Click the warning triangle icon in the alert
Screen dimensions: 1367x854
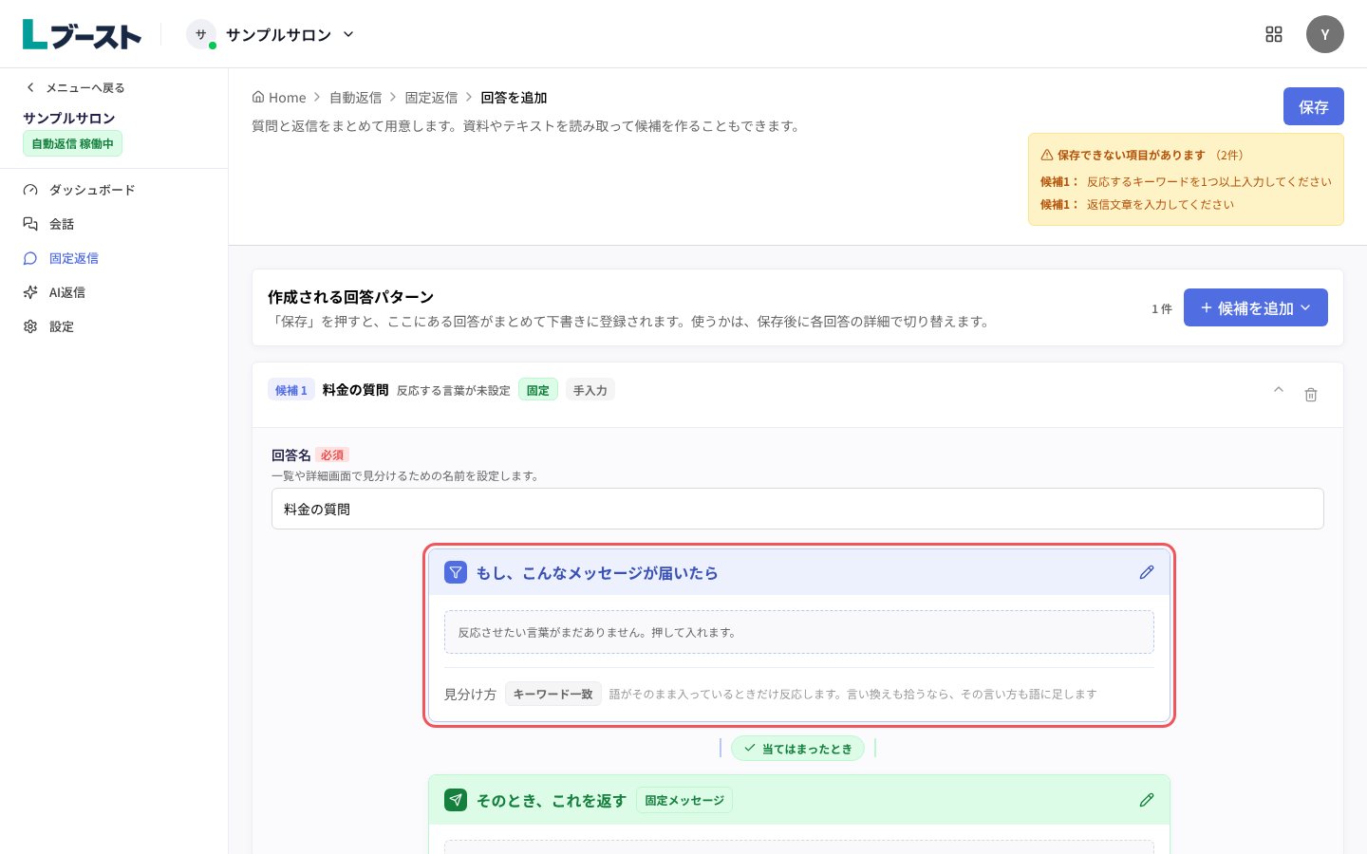click(1047, 155)
